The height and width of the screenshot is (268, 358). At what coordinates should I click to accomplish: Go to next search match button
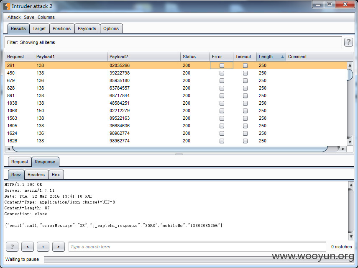pyautogui.click(x=59, y=247)
